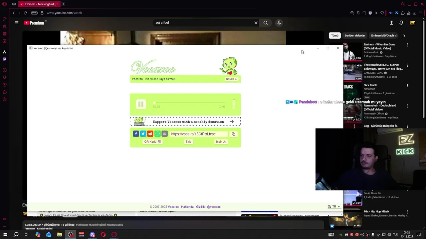Click the voca.ro link text field
Image resolution: width=426 pixels, height=239 pixels.
pyautogui.click(x=199, y=134)
